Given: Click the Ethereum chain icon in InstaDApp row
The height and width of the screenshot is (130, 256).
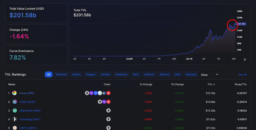Looking at the screenshot, I should click(x=108, y=119).
